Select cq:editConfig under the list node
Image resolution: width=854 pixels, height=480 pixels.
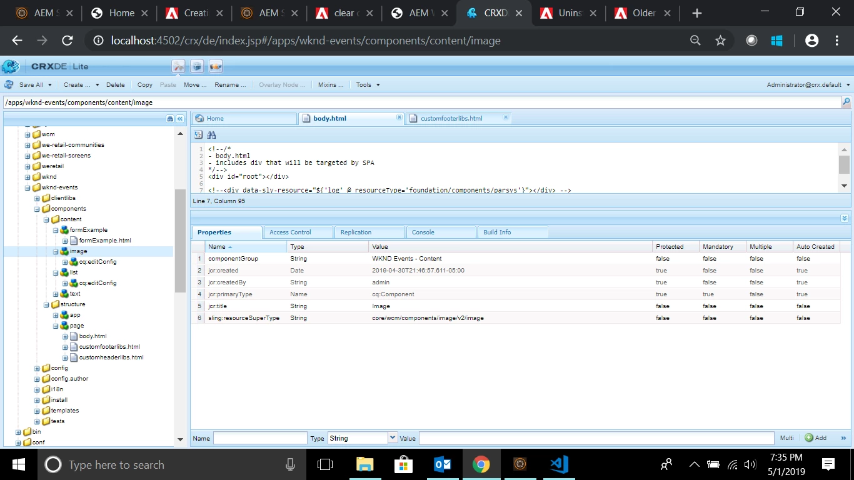(98, 283)
